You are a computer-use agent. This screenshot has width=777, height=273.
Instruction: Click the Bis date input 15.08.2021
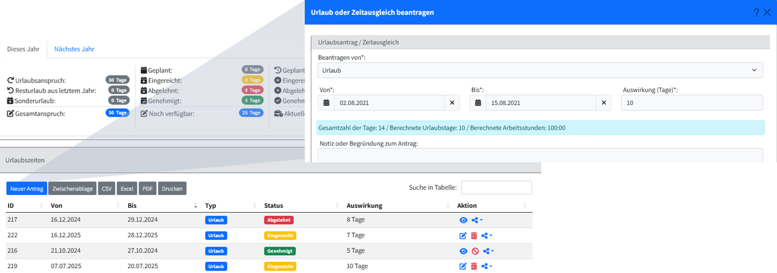[x=541, y=103]
